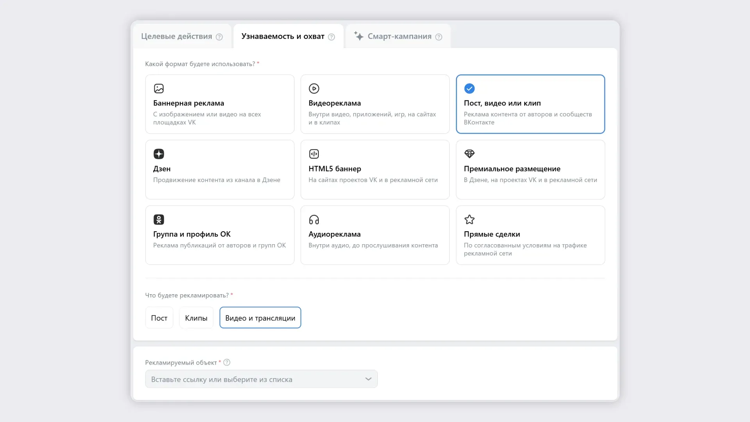
Task: Click 'Какой формат будете использовать?' label
Action: coord(200,64)
